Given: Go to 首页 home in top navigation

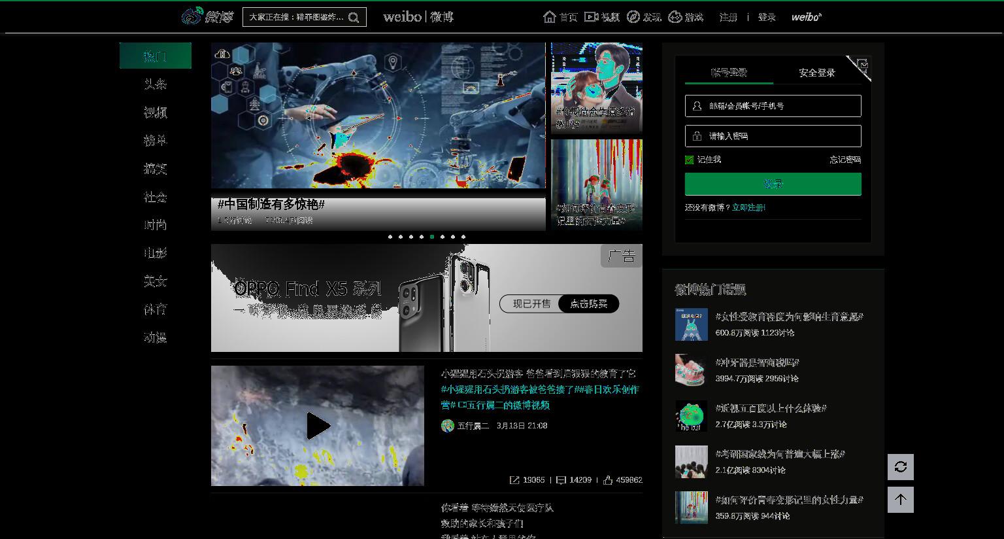Looking at the screenshot, I should (560, 17).
